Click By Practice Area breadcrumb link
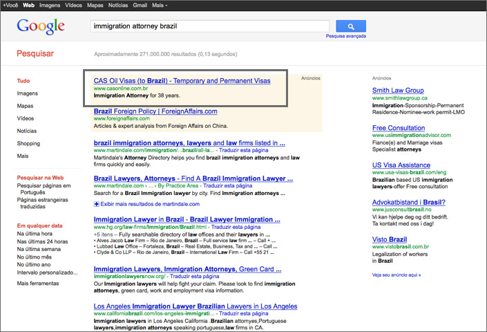 (178, 185)
